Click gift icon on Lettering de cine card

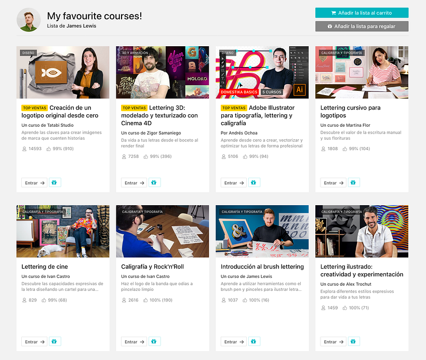tap(55, 341)
